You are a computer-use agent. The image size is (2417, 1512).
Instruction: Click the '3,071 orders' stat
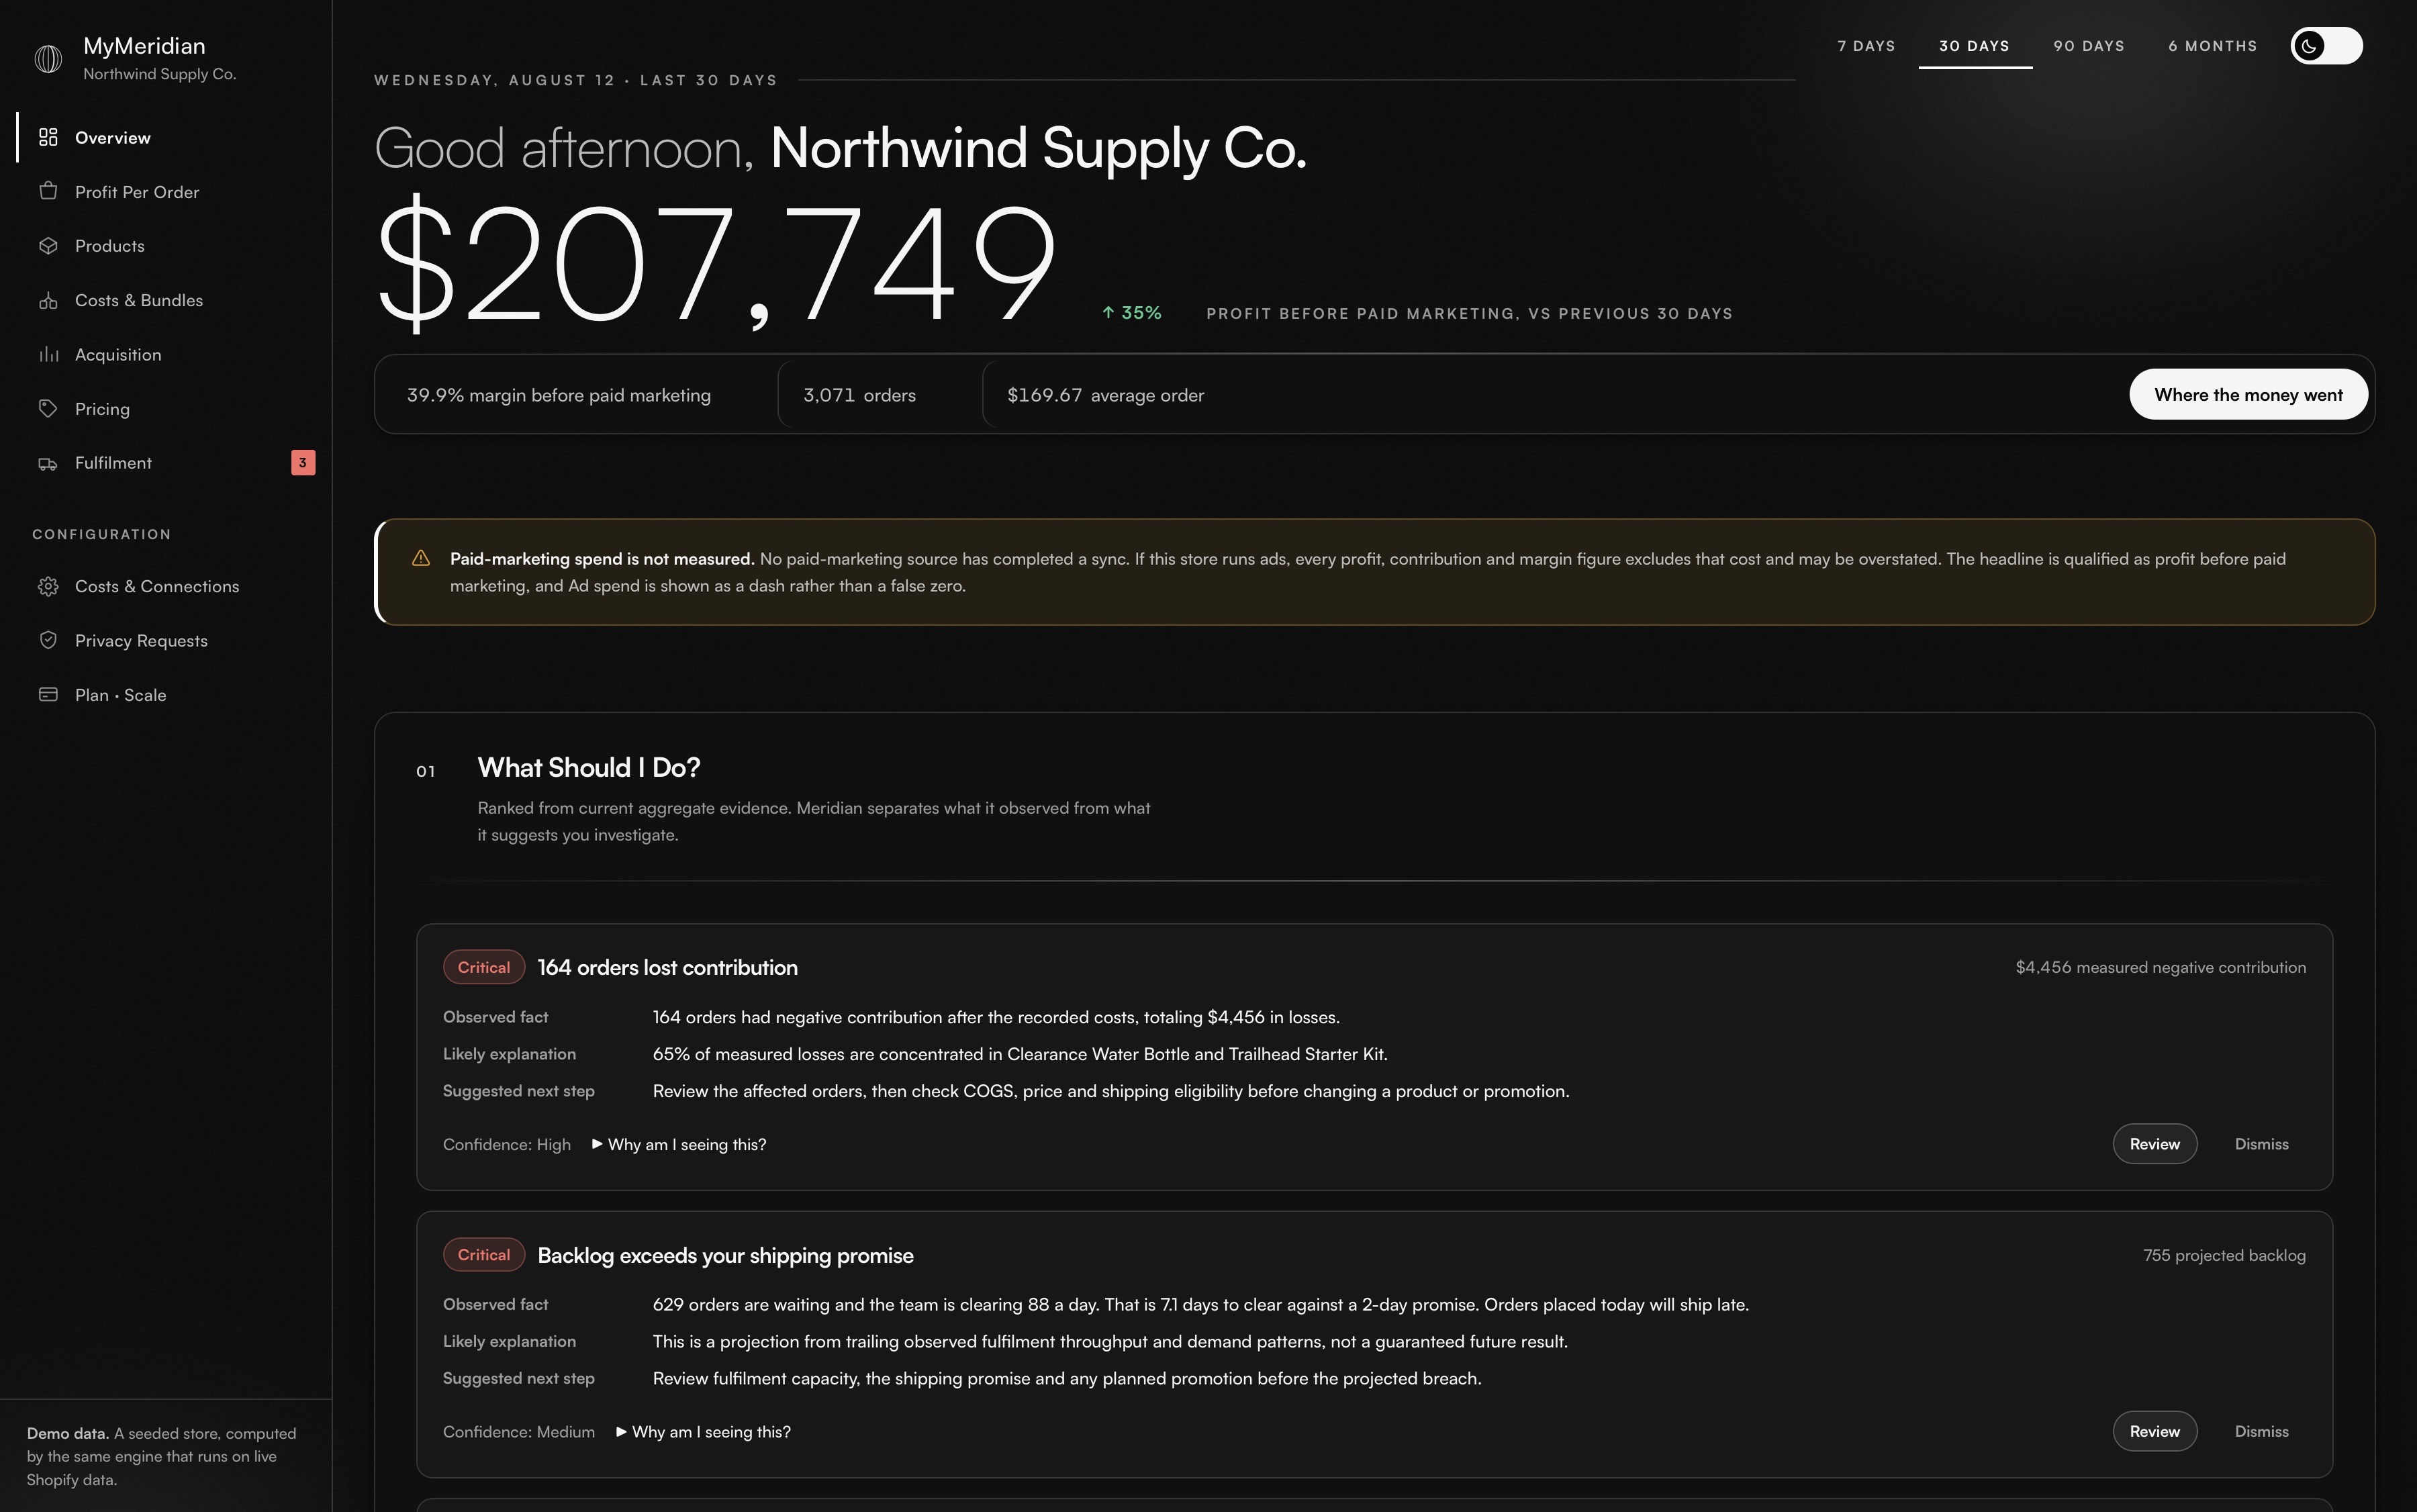pos(859,395)
